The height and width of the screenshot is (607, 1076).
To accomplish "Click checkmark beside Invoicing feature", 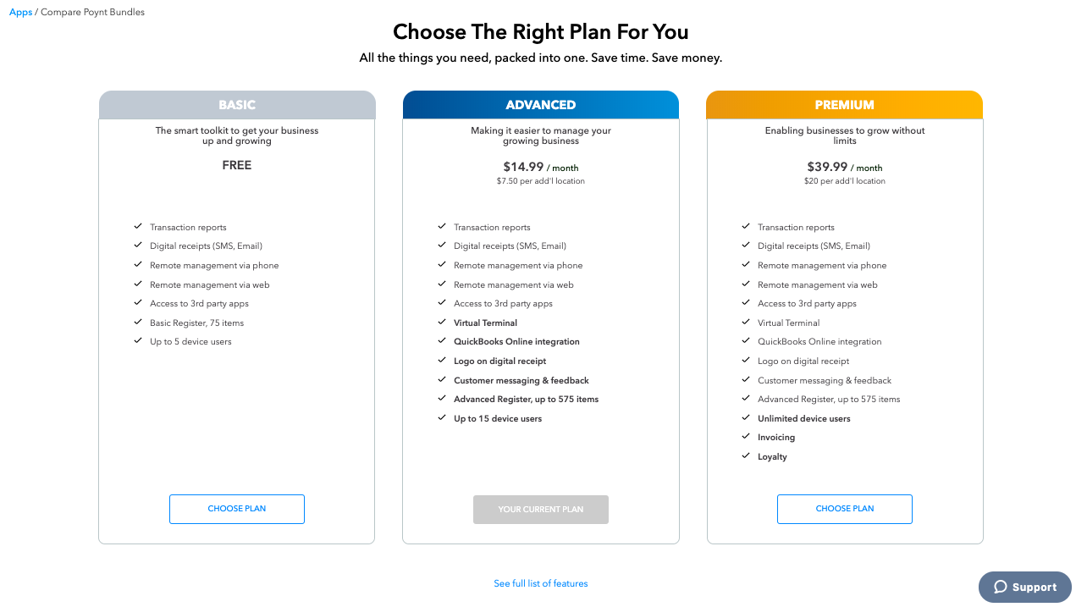I will point(746,437).
